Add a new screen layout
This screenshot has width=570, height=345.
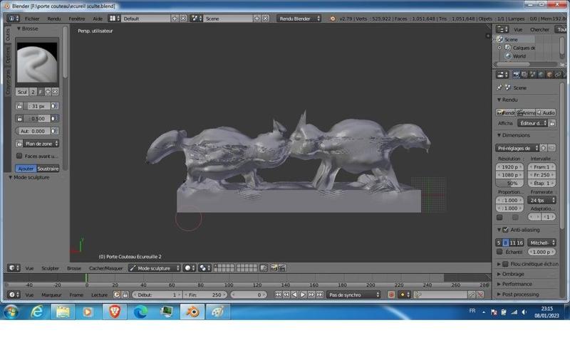(175, 18)
